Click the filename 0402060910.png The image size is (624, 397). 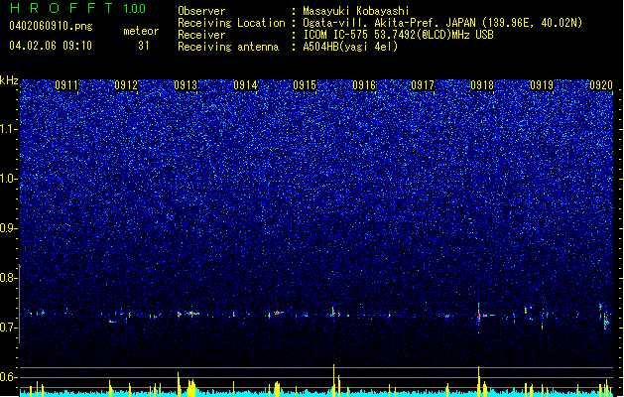51,27
